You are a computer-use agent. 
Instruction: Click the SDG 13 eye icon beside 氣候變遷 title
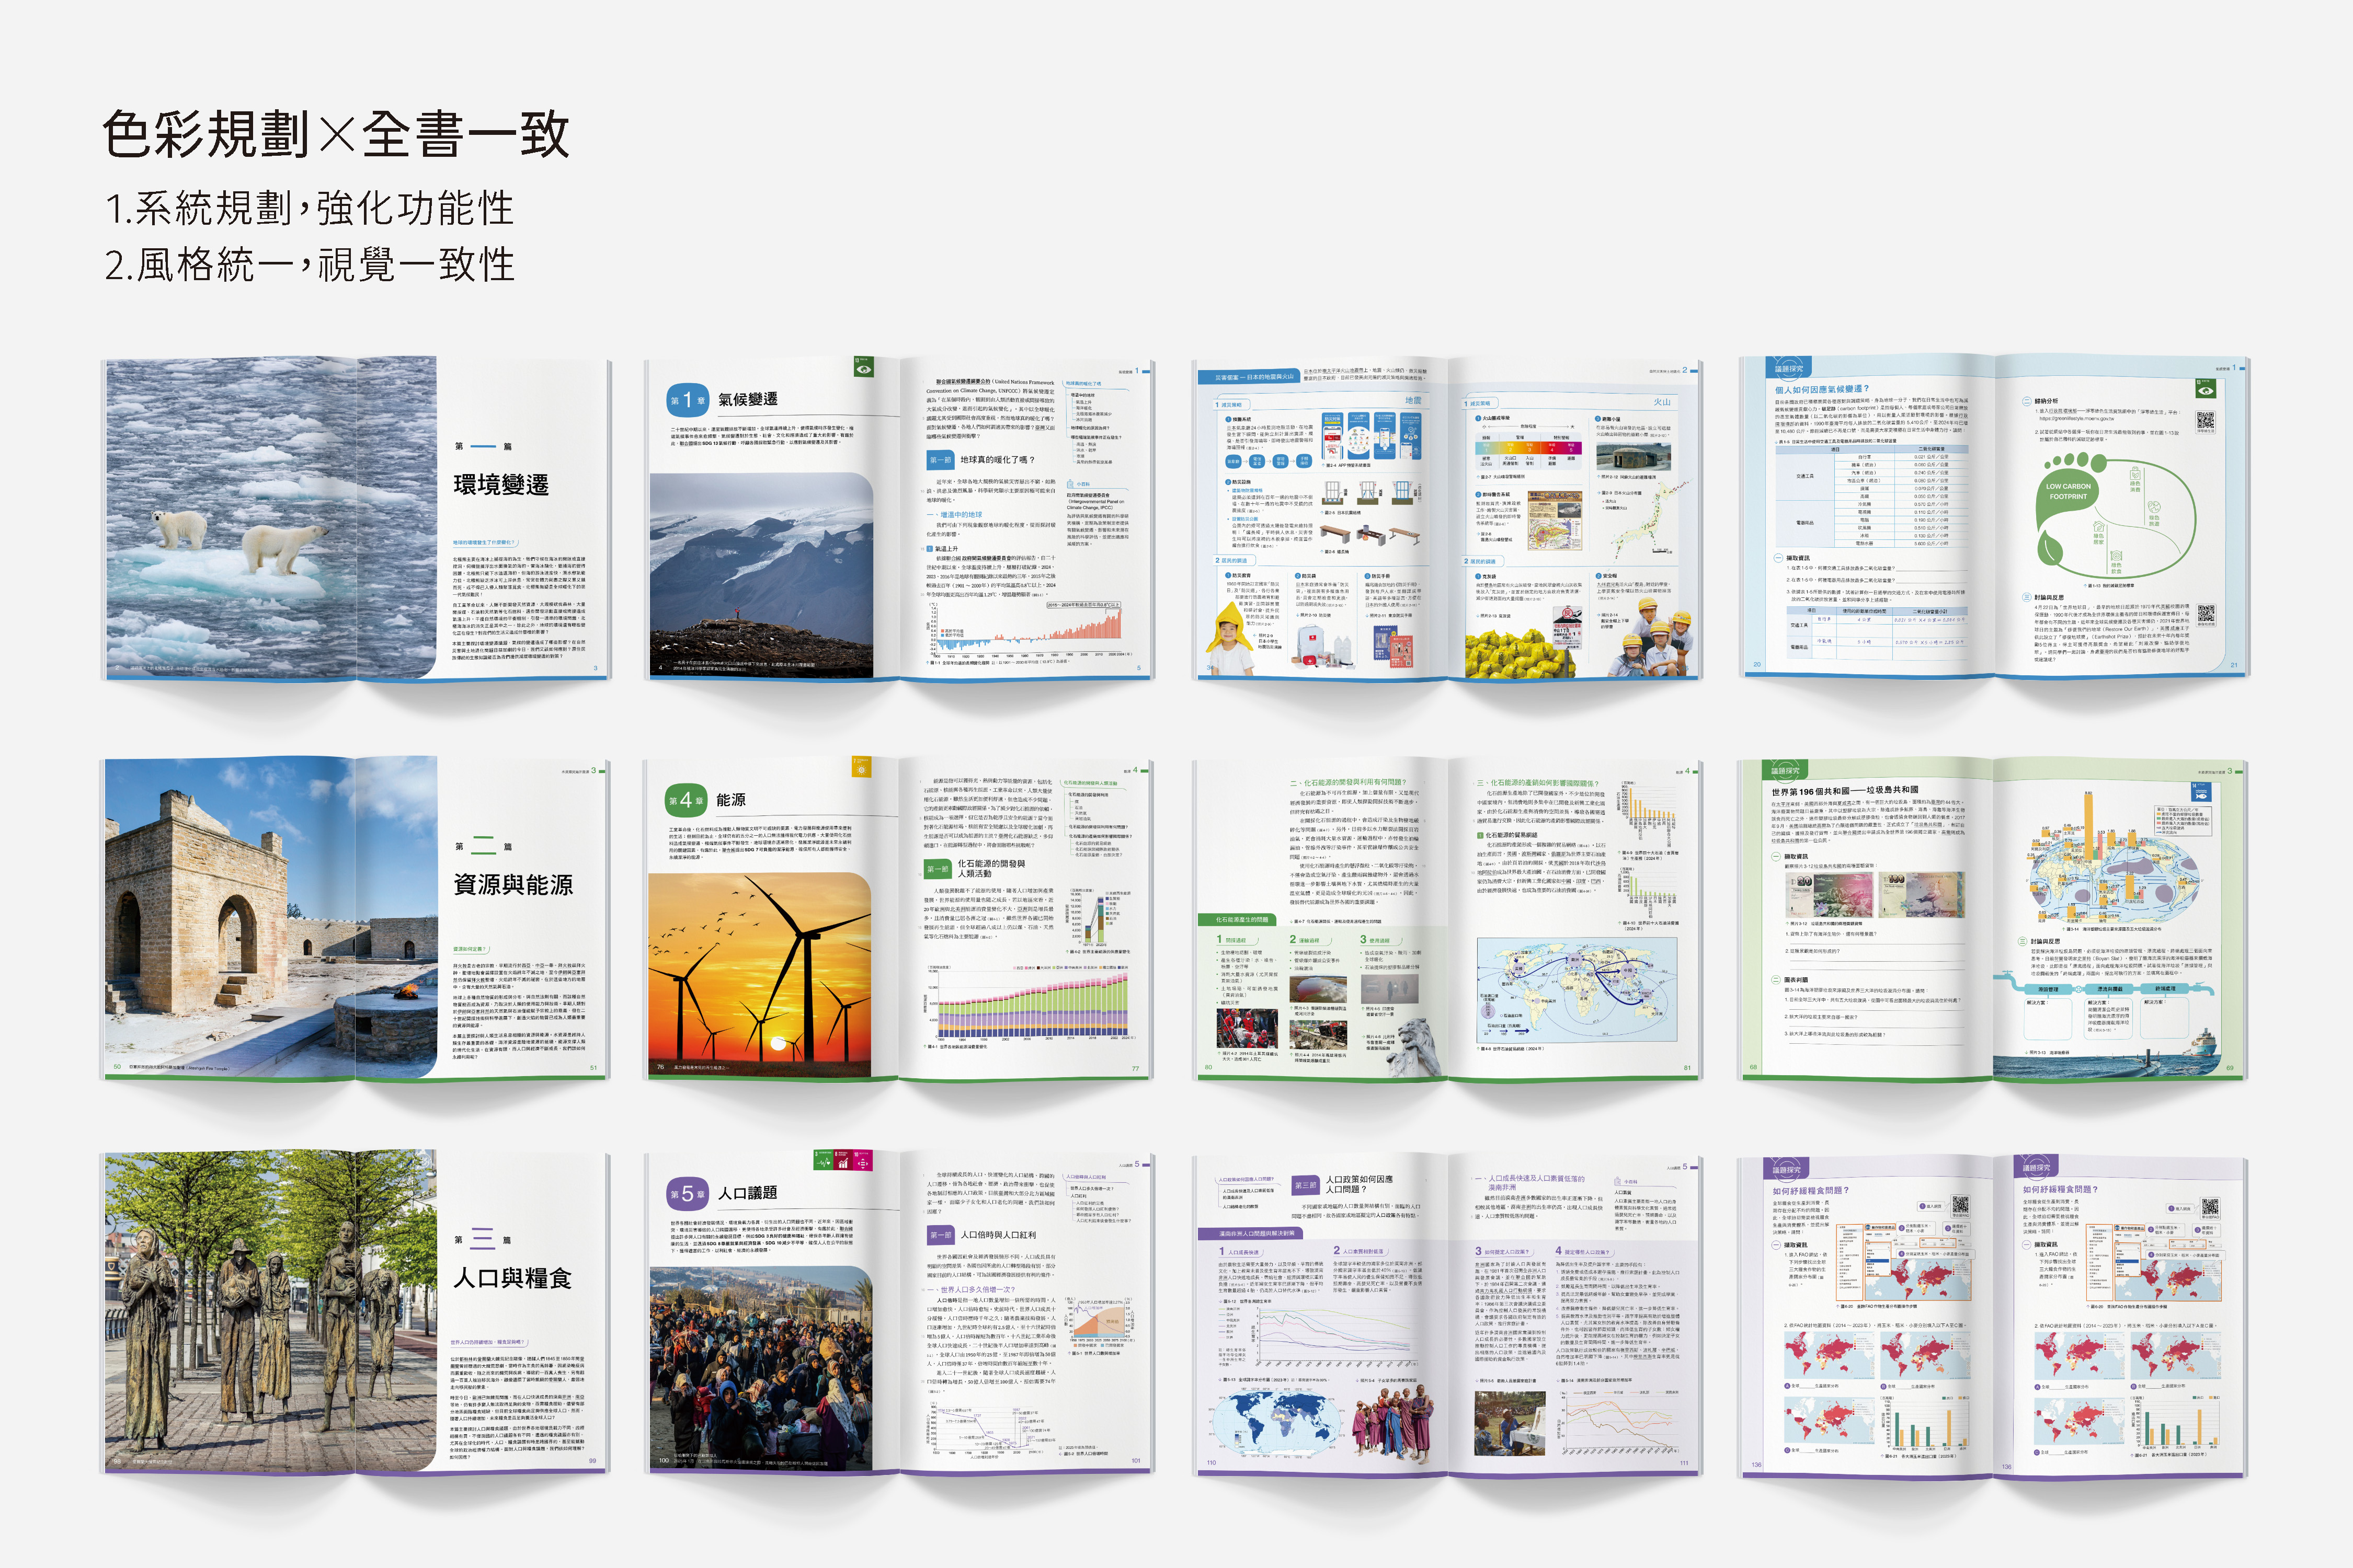863,369
